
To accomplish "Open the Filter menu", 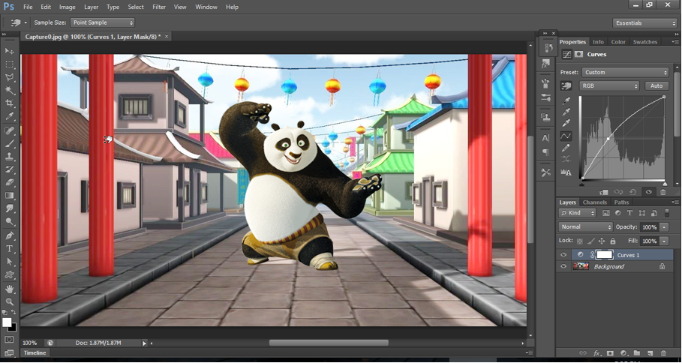I will click(159, 7).
